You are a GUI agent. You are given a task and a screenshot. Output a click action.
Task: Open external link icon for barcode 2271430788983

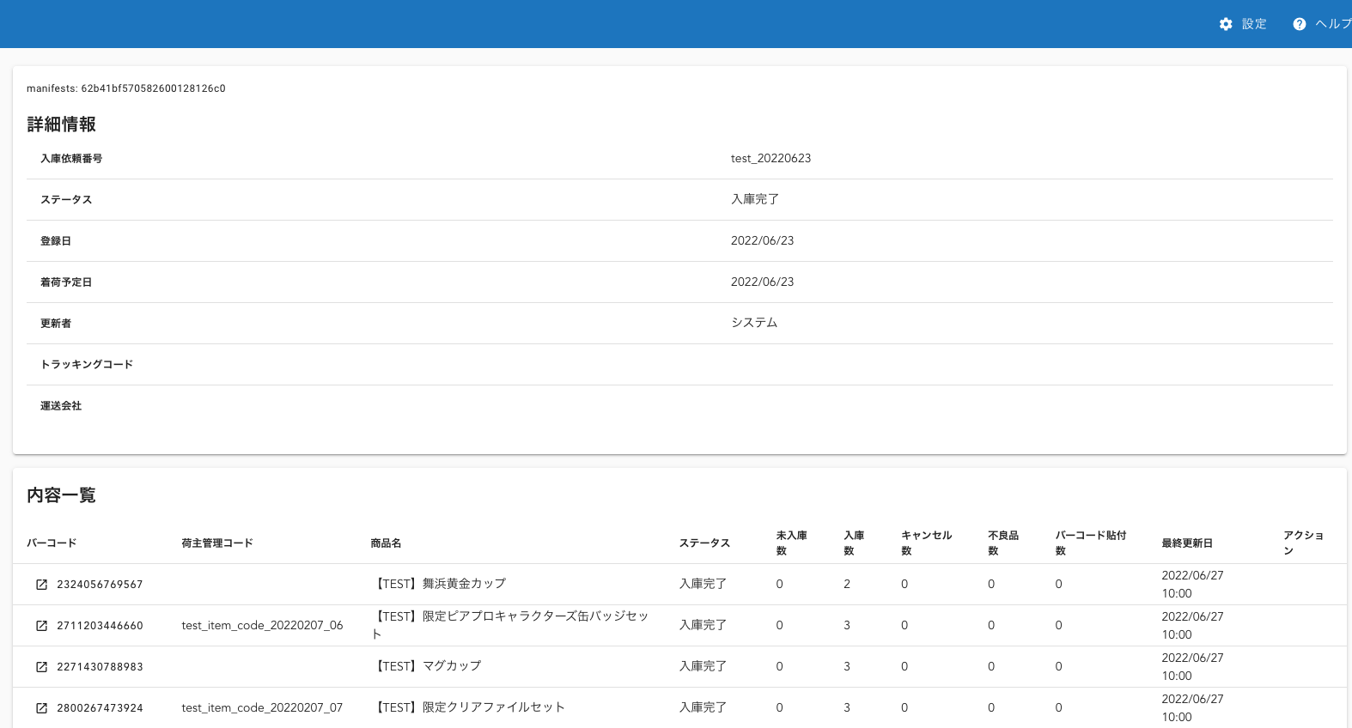[x=41, y=667]
